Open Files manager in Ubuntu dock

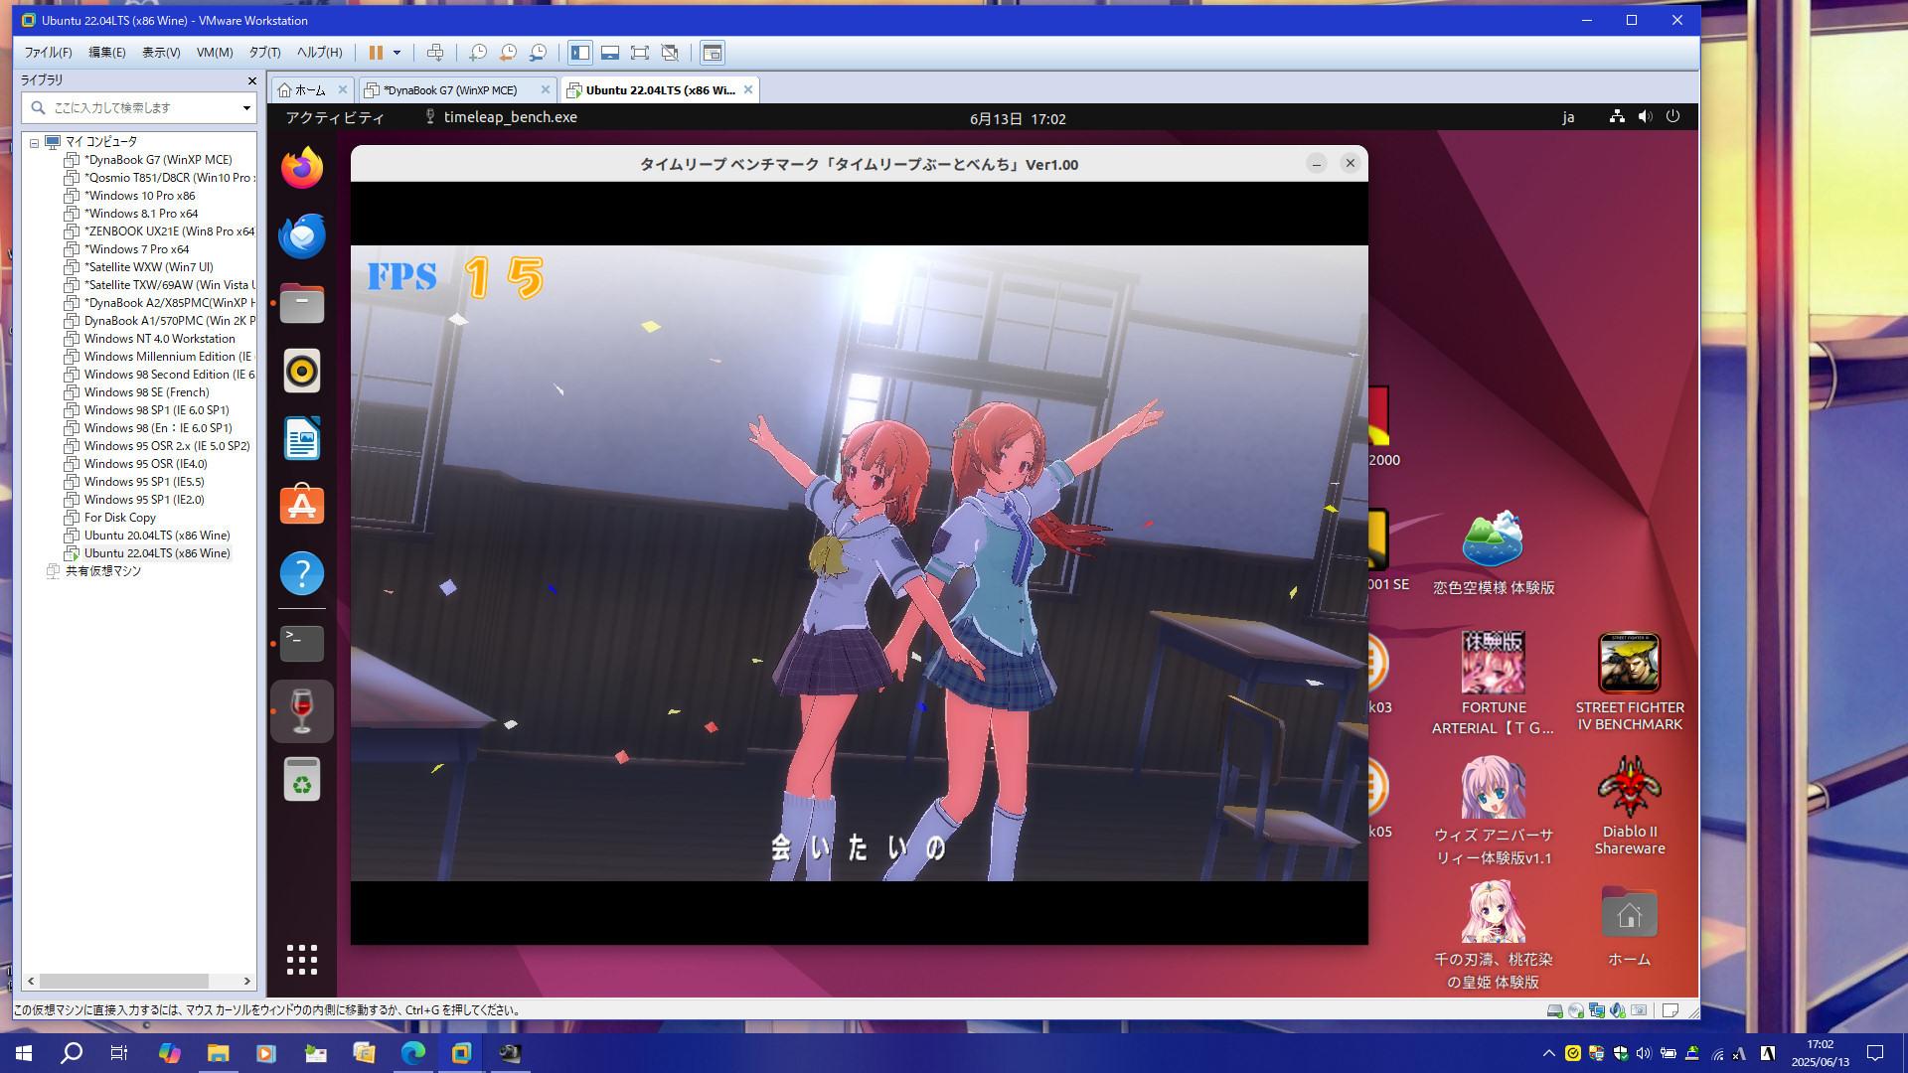302,304
